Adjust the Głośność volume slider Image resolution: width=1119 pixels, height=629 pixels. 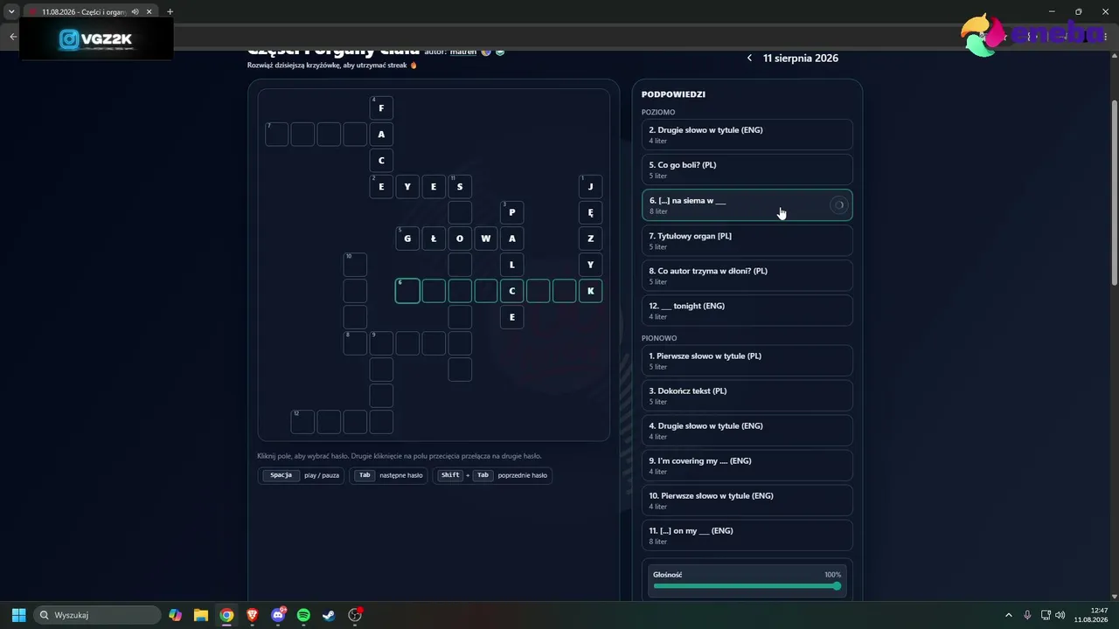pyautogui.click(x=747, y=586)
